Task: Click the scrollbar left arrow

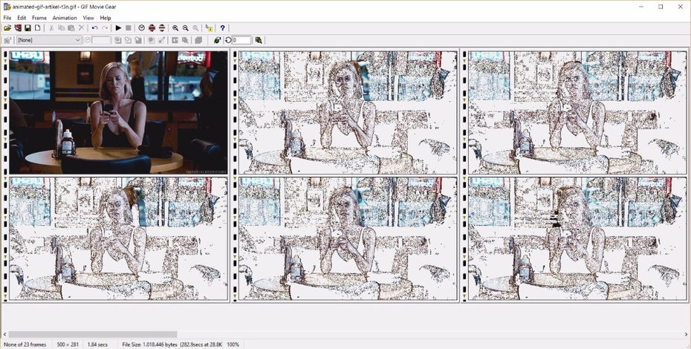Action: [x=4, y=334]
